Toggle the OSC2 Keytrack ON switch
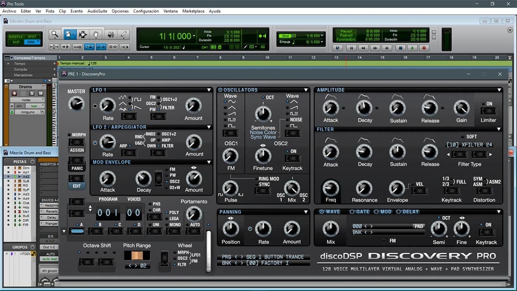Viewport: 517px width, 291px height. pyautogui.click(x=292, y=159)
